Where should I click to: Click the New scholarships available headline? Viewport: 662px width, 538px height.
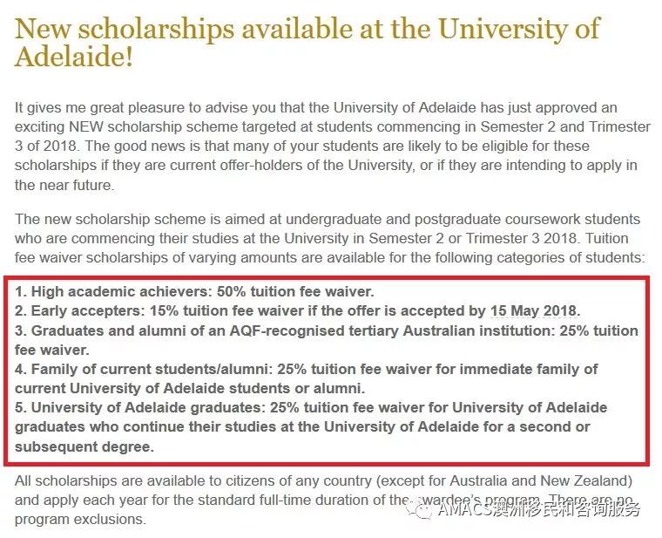pos(307,42)
